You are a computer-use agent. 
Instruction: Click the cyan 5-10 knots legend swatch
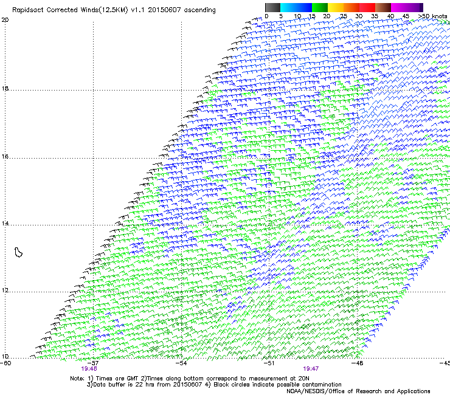pos(288,7)
